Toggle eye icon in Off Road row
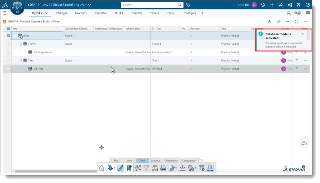This screenshot has width=320, height=183. pos(297,68)
